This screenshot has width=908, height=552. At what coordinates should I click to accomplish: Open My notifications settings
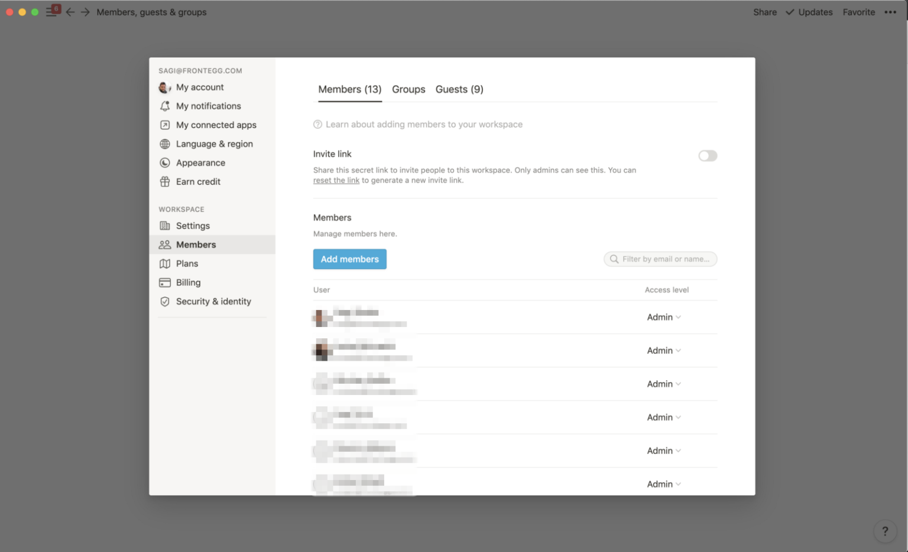(x=208, y=106)
